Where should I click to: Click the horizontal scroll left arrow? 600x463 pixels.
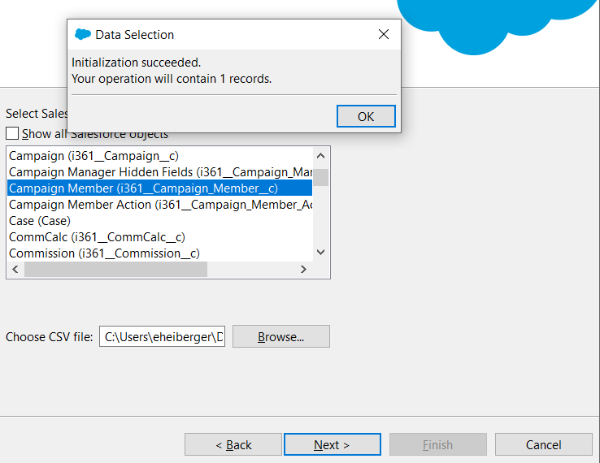[x=15, y=270]
